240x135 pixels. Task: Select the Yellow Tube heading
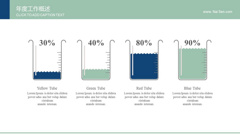click(x=47, y=88)
